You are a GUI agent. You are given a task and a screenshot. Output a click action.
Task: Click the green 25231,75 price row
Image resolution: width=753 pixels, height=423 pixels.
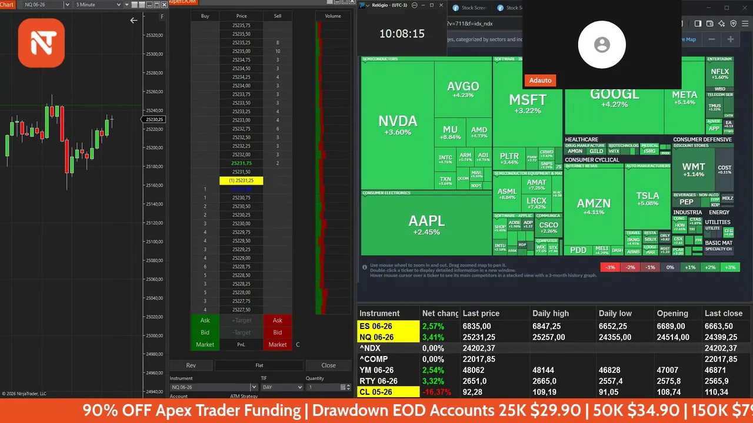pyautogui.click(x=241, y=163)
